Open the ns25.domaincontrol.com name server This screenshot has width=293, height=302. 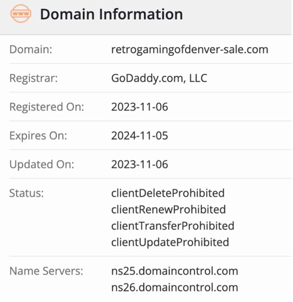pos(175,271)
